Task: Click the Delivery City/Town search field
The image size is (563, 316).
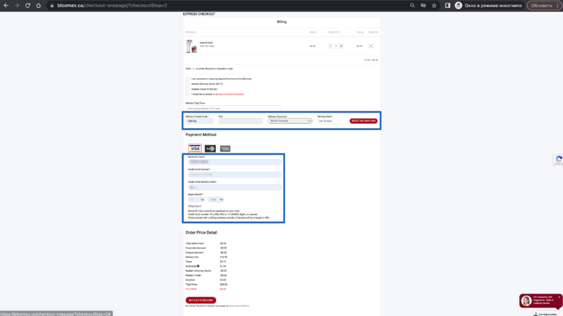Action: pos(234,108)
